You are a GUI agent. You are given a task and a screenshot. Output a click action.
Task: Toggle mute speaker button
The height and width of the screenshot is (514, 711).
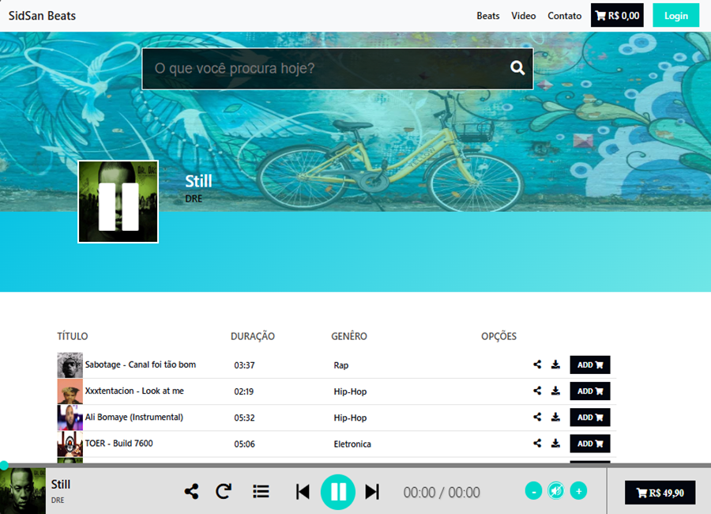tap(556, 491)
